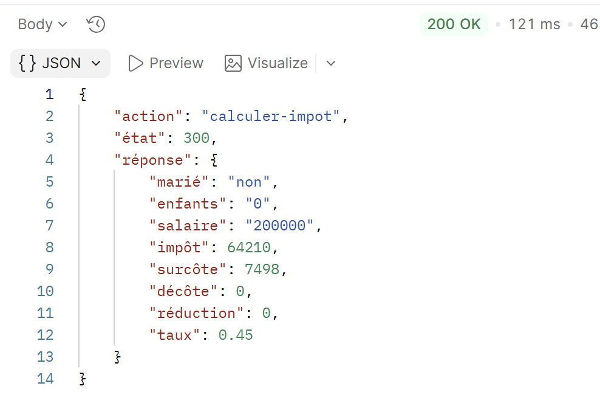Click the curly braces JSON icon
The image size is (600, 400).
[27, 63]
